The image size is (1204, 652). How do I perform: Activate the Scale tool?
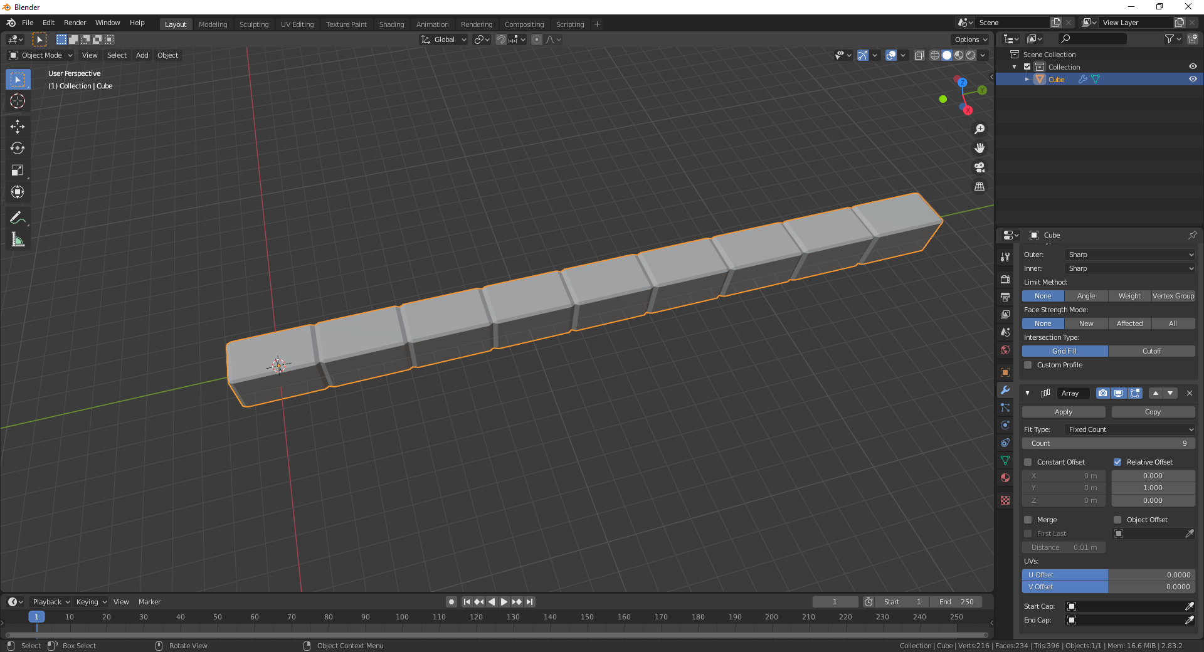click(x=18, y=171)
